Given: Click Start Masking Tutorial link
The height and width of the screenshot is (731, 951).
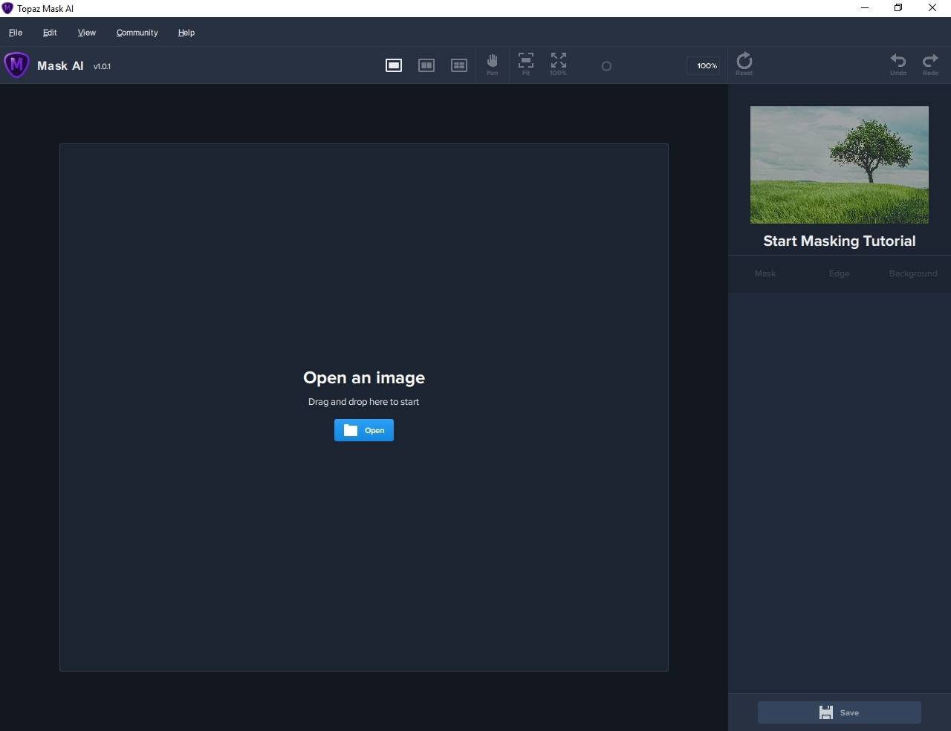Looking at the screenshot, I should [x=840, y=241].
